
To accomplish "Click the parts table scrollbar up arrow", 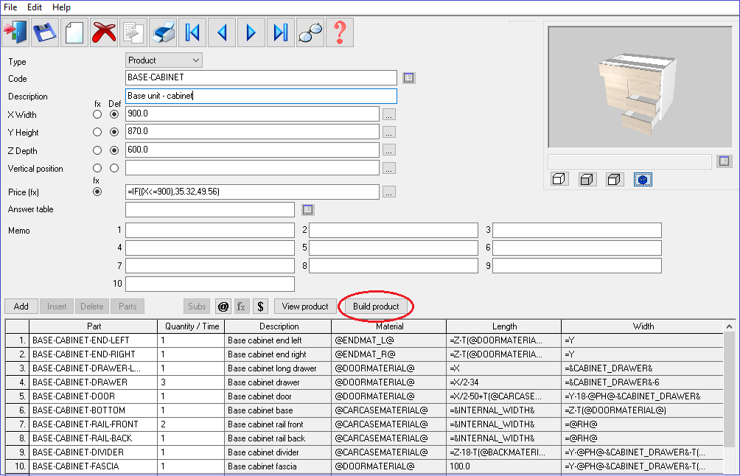I will (729, 326).
